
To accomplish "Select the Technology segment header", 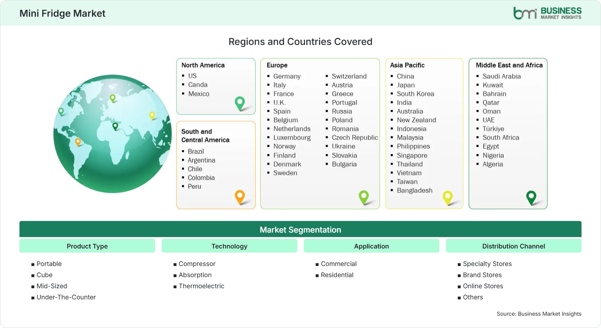I will tap(229, 246).
